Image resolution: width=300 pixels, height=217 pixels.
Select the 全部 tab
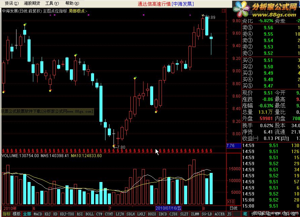[x=27, y=214]
